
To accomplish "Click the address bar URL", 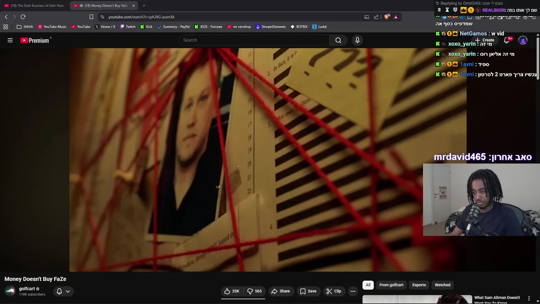I will click(141, 17).
